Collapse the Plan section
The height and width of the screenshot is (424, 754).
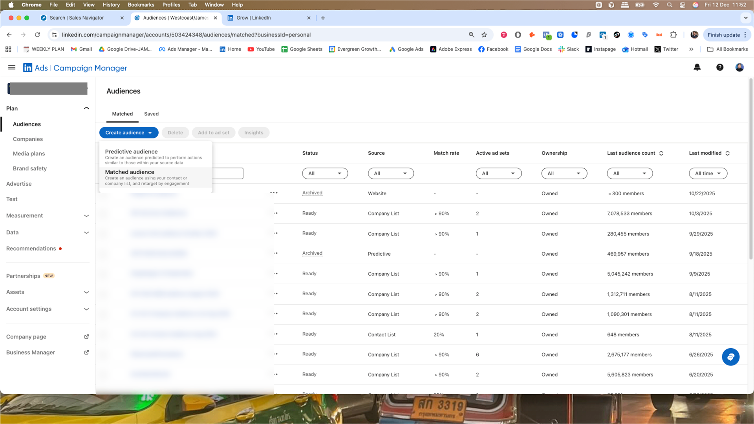[x=86, y=108]
